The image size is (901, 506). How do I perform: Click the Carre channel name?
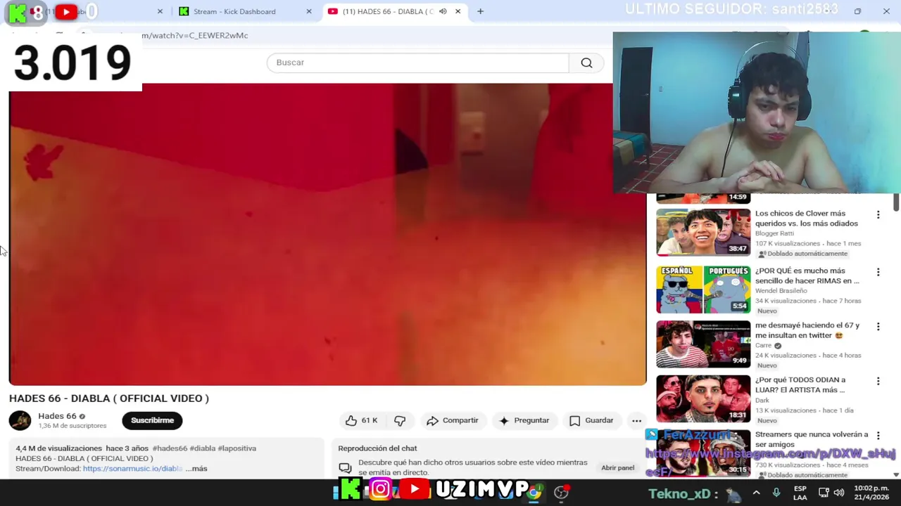click(764, 345)
